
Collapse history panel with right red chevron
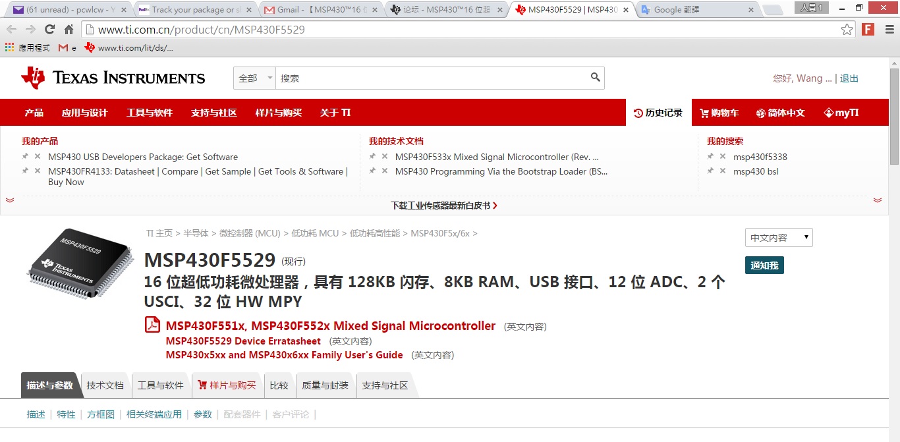pyautogui.click(x=878, y=200)
